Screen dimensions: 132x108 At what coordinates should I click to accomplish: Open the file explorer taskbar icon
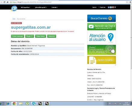tap(21, 104)
